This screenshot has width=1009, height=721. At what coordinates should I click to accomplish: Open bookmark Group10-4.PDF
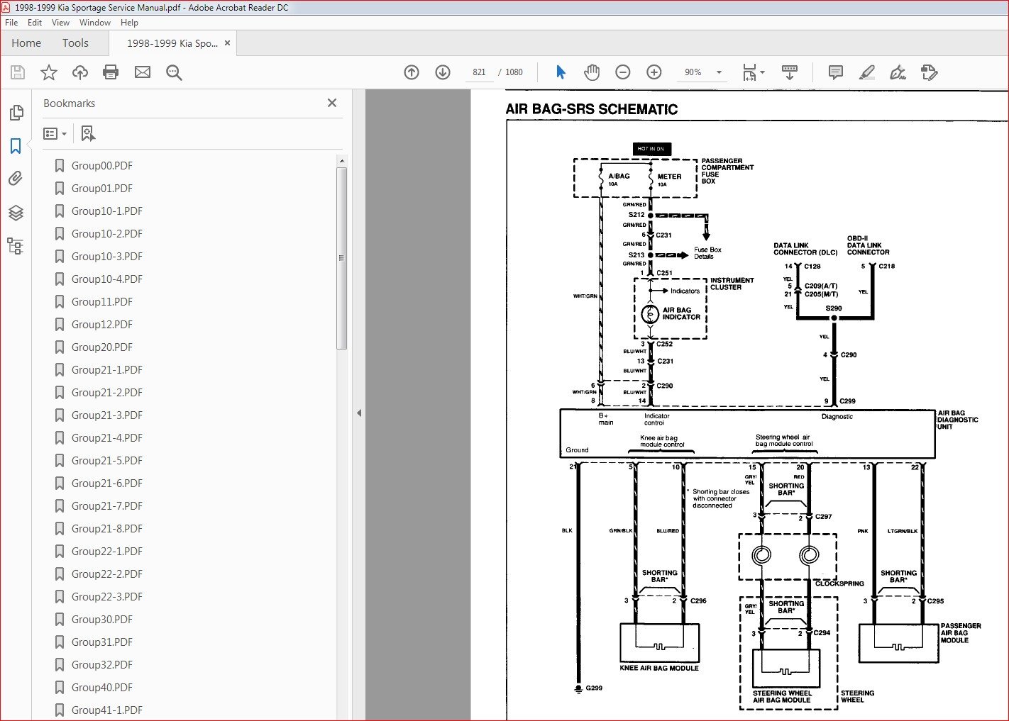(x=107, y=279)
